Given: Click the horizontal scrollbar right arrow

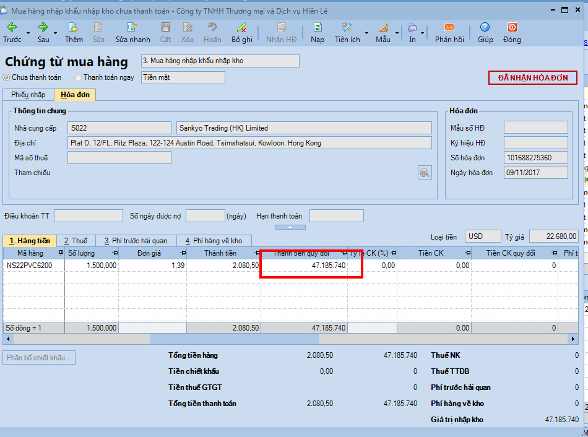Looking at the screenshot, I should click(x=573, y=339).
